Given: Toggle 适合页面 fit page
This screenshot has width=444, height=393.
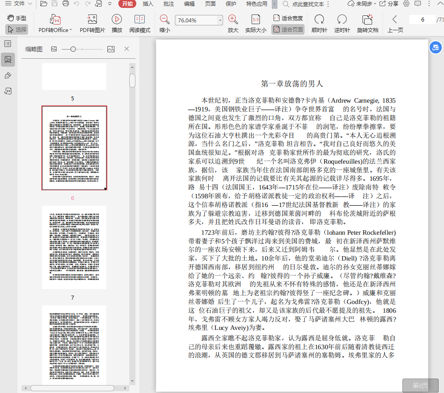Looking at the screenshot, I should click(x=288, y=29).
